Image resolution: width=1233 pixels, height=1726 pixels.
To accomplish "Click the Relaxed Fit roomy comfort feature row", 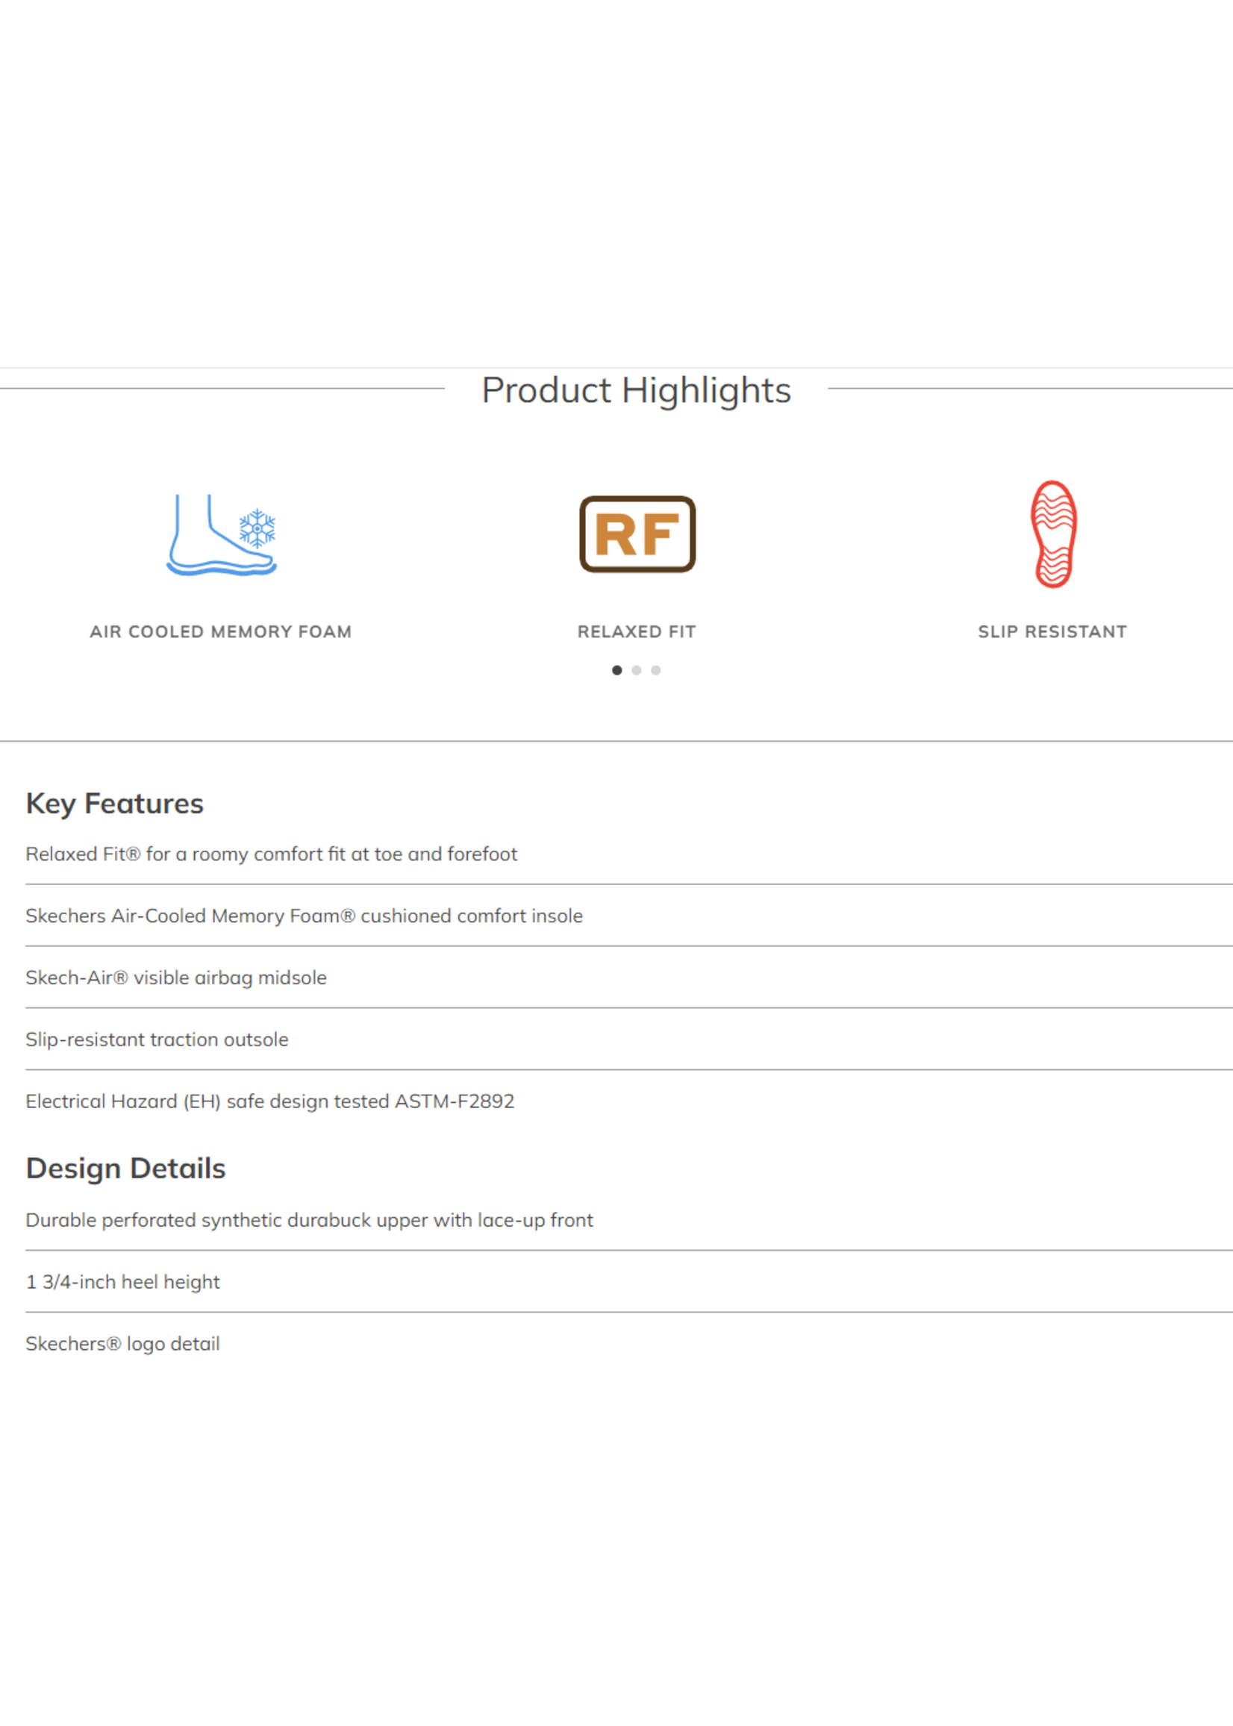I will (x=628, y=854).
